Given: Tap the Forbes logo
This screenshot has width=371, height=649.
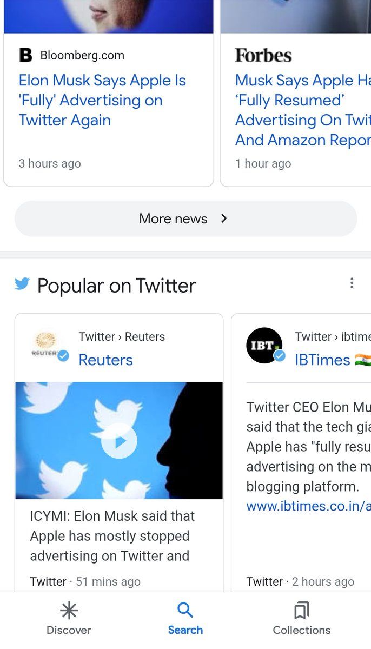Looking at the screenshot, I should [x=263, y=55].
